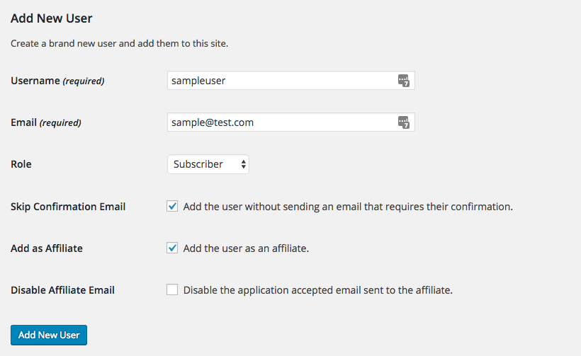Click the Add New User page heading
The width and height of the screenshot is (581, 356).
coord(52,18)
